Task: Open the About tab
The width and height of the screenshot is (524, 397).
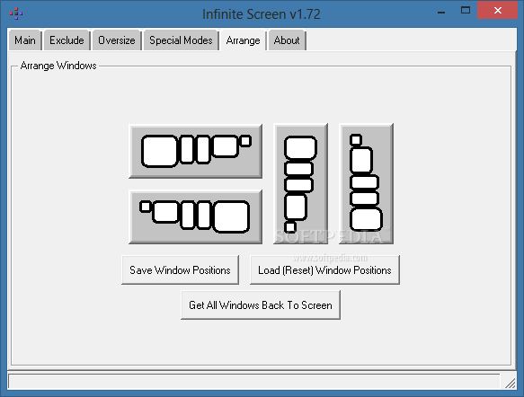Action: tap(287, 40)
